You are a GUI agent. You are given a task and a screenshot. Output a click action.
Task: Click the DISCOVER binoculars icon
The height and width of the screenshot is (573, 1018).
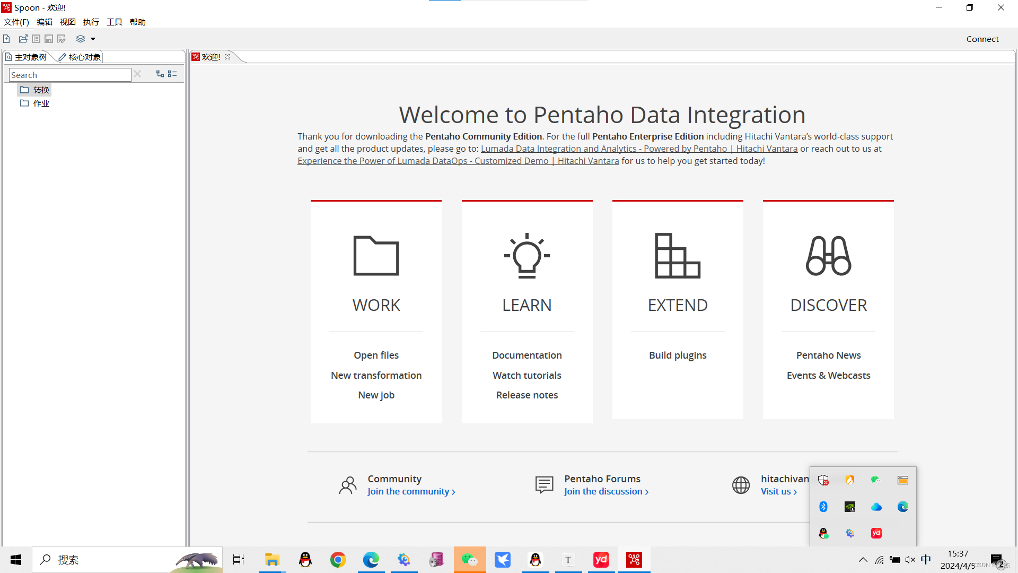point(829,256)
